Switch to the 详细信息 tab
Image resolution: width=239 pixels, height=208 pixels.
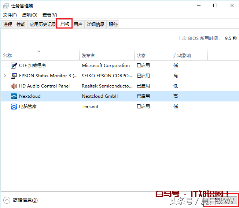[x=95, y=25]
